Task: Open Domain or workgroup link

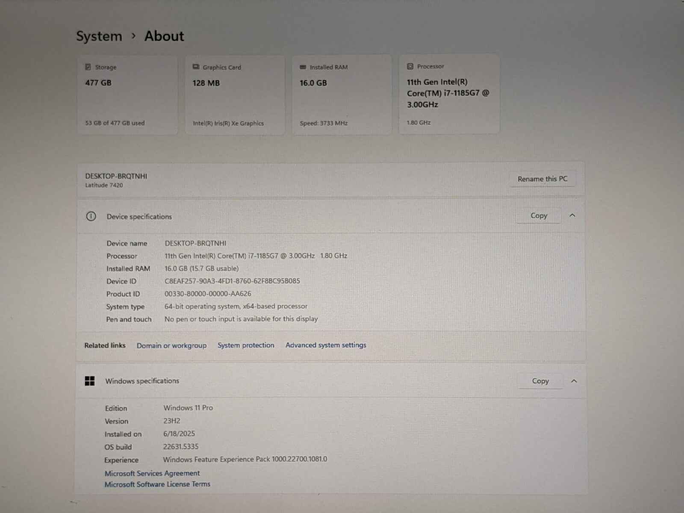Action: pyautogui.click(x=171, y=345)
